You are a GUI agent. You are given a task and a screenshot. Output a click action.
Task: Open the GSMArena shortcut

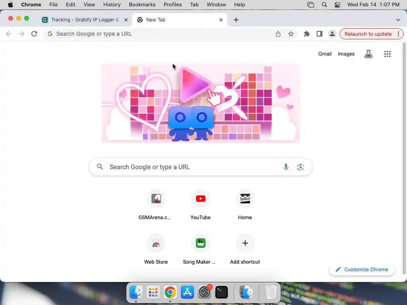click(x=156, y=206)
